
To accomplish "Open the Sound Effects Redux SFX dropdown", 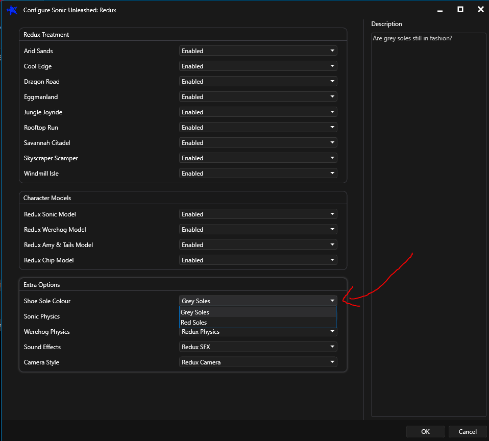I will 258,347.
